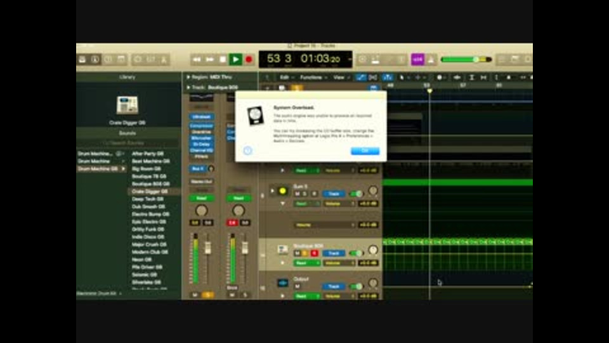
Task: Click the Fast Forward button in transport
Action: tap(210, 60)
